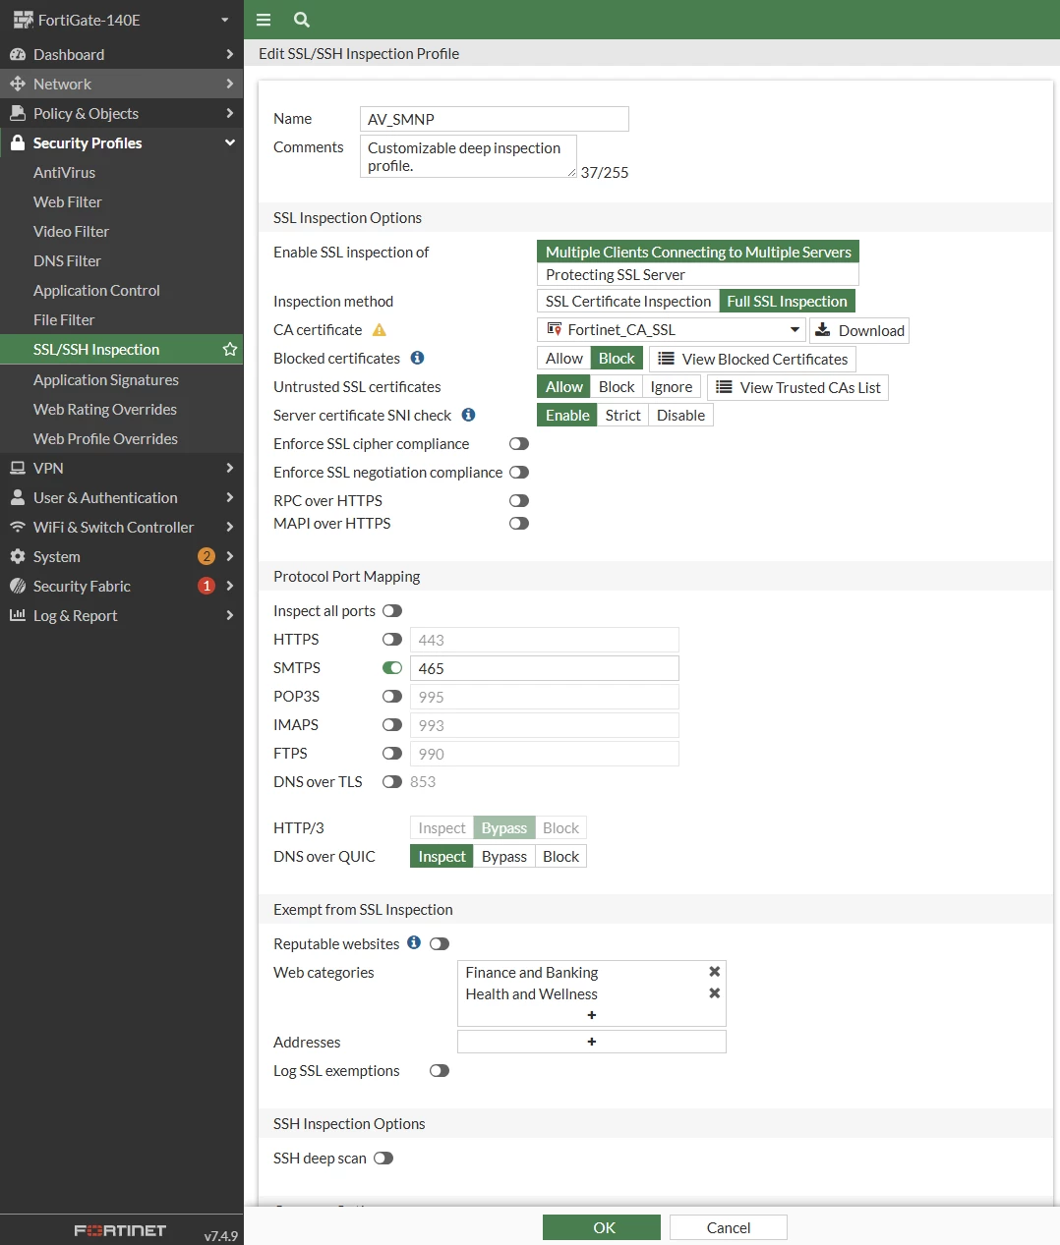Click the System badge showing 2
Screen dimensions: 1060x1245
point(206,556)
